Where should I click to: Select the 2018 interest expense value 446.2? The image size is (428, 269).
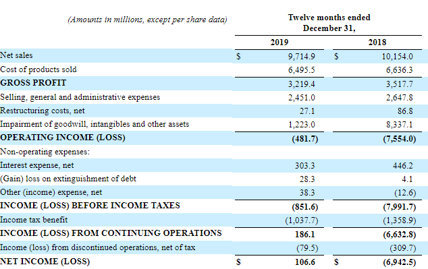click(x=403, y=166)
